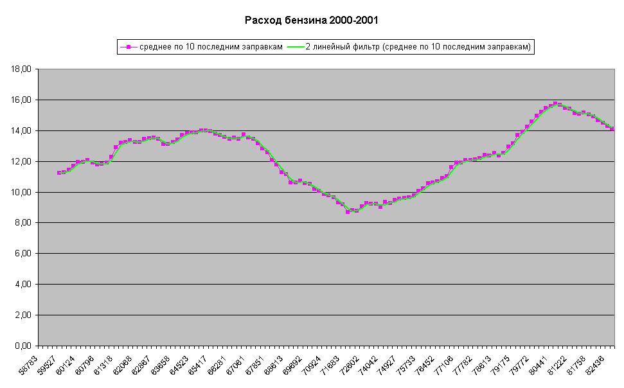
Task: Click the green line sample in legend
Action: coord(295,47)
